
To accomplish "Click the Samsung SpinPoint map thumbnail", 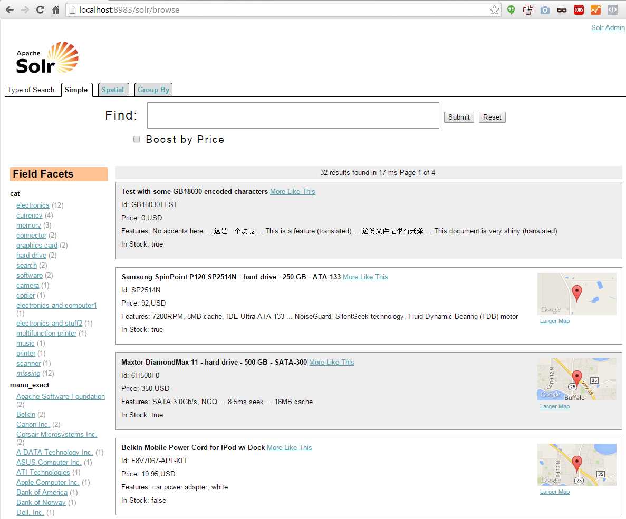I will (577, 294).
